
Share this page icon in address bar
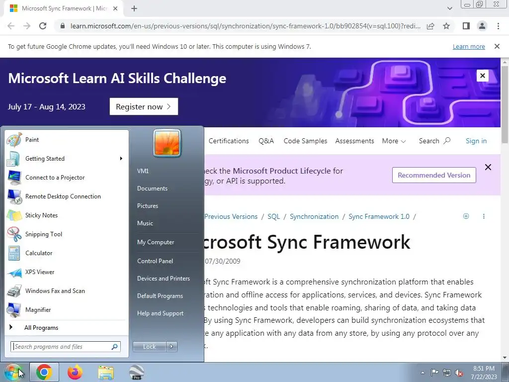(x=431, y=26)
